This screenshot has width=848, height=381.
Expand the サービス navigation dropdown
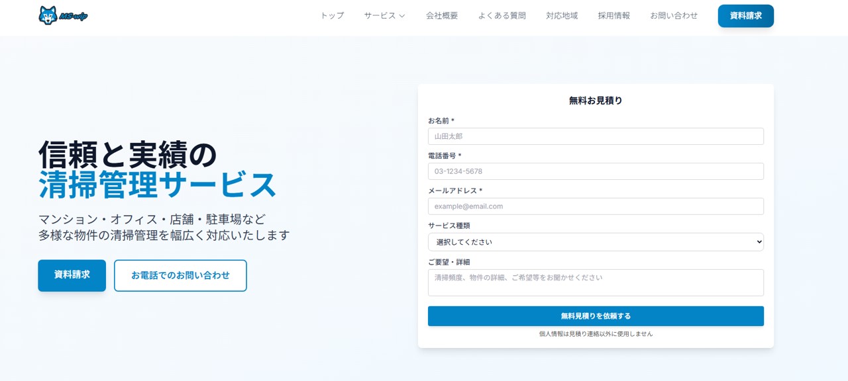pyautogui.click(x=384, y=16)
